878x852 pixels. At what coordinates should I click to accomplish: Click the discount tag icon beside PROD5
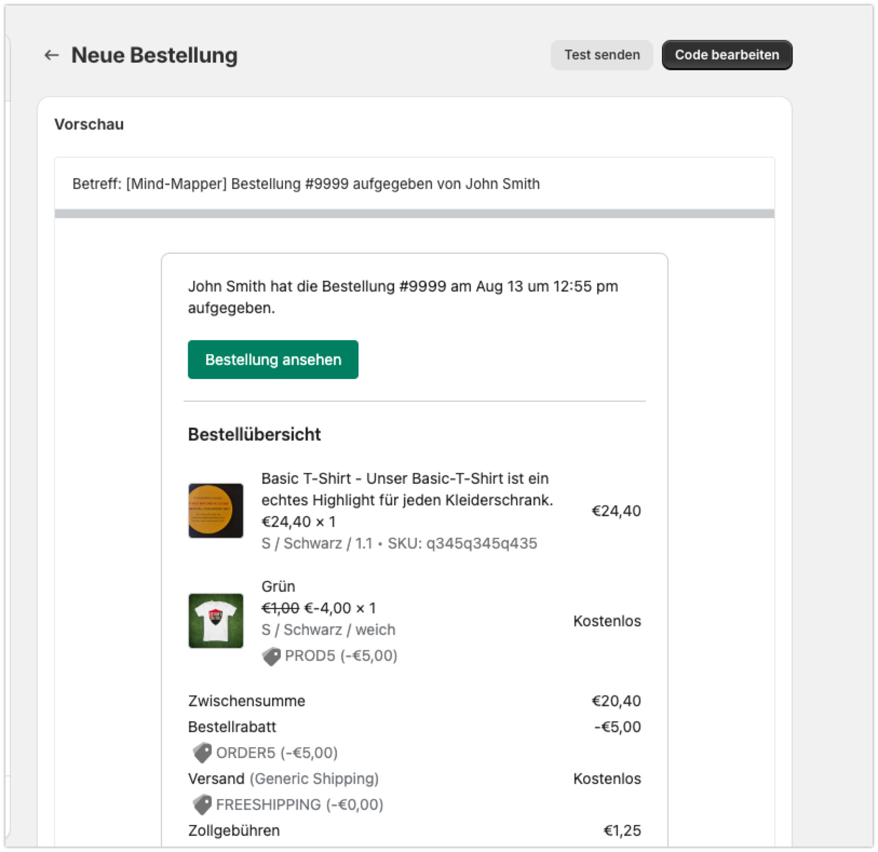pyautogui.click(x=271, y=656)
